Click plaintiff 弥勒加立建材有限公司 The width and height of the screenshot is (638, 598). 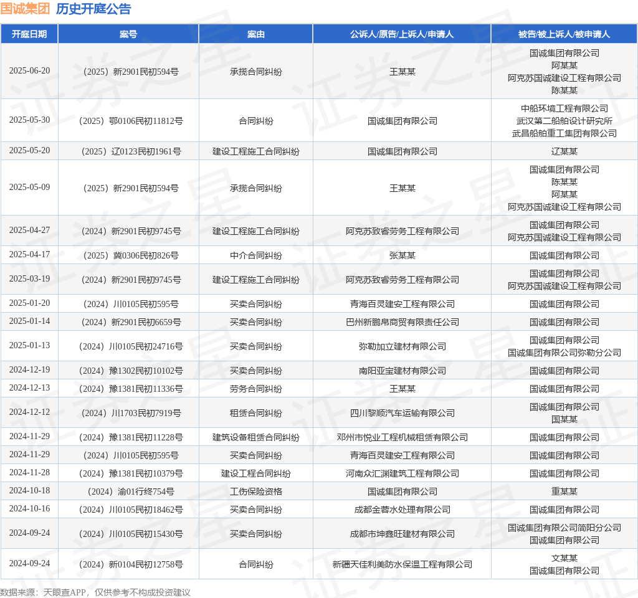click(402, 346)
